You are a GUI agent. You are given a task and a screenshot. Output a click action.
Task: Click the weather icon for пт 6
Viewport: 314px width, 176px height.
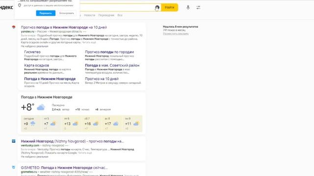click(76, 124)
